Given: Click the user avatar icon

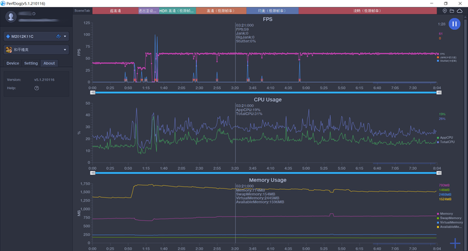Looking at the screenshot, I should (11, 16).
